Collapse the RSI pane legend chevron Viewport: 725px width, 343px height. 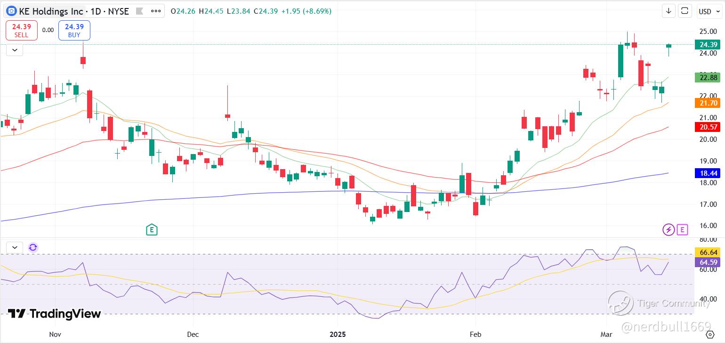[x=15, y=247]
